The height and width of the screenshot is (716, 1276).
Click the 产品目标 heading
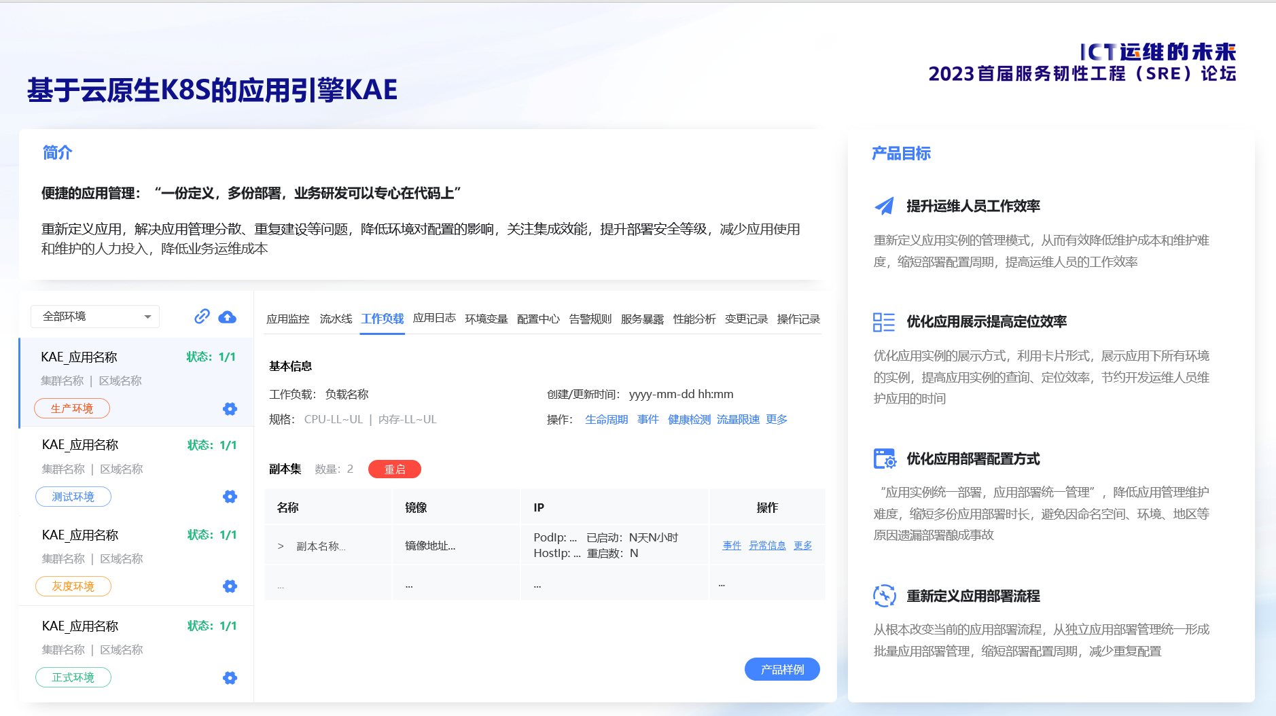(901, 153)
